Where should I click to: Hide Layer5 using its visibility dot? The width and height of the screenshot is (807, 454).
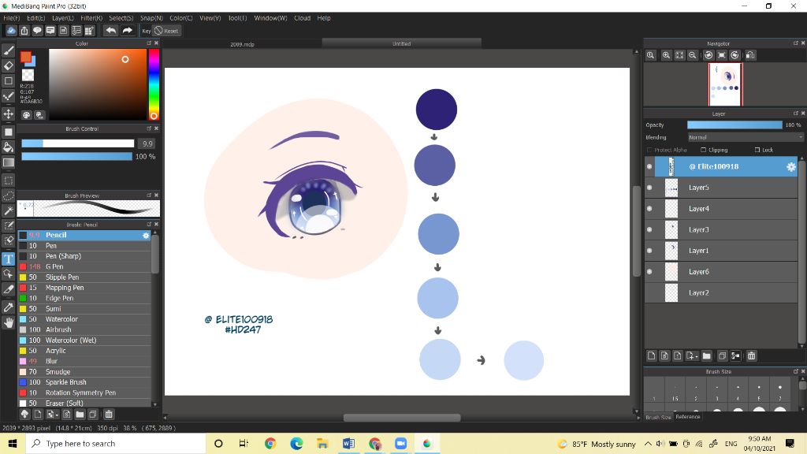pyautogui.click(x=649, y=188)
